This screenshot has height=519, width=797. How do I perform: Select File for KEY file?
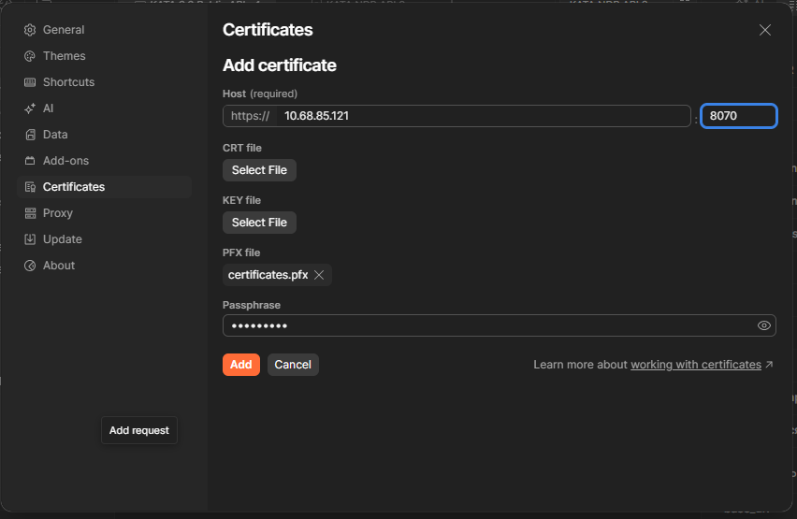pyautogui.click(x=259, y=223)
